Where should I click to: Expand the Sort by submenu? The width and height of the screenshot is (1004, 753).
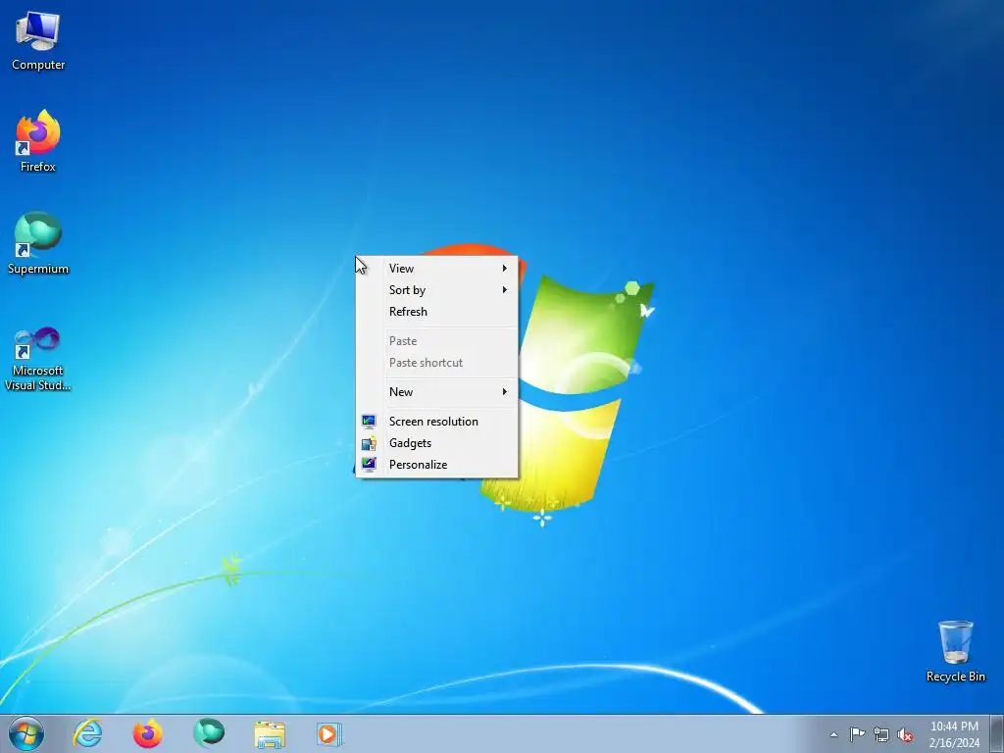point(436,290)
